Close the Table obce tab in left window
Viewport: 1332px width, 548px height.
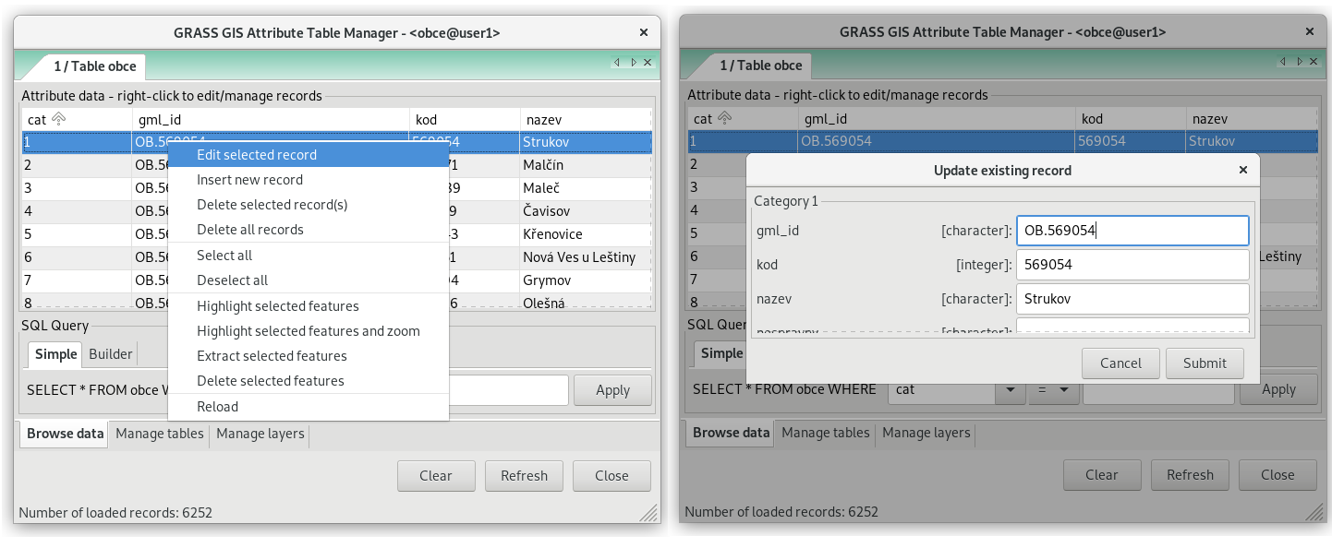pos(648,63)
